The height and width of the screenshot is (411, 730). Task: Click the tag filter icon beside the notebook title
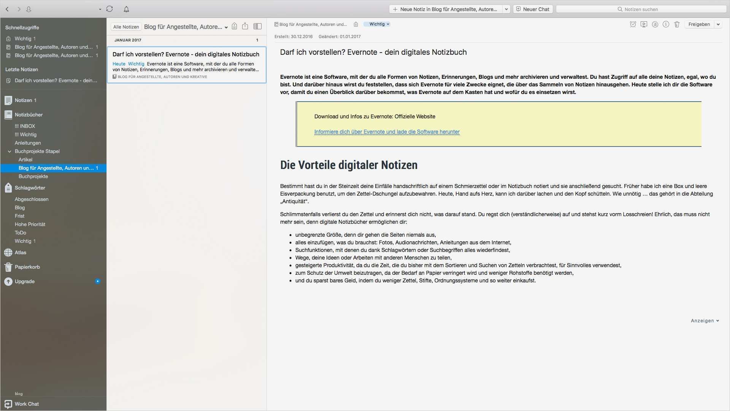(x=235, y=26)
